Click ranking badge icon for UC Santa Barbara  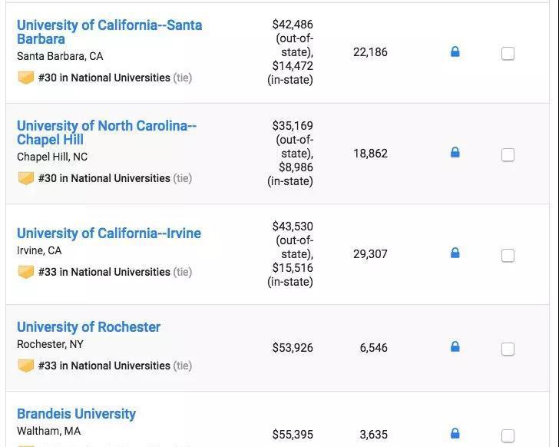(26, 78)
